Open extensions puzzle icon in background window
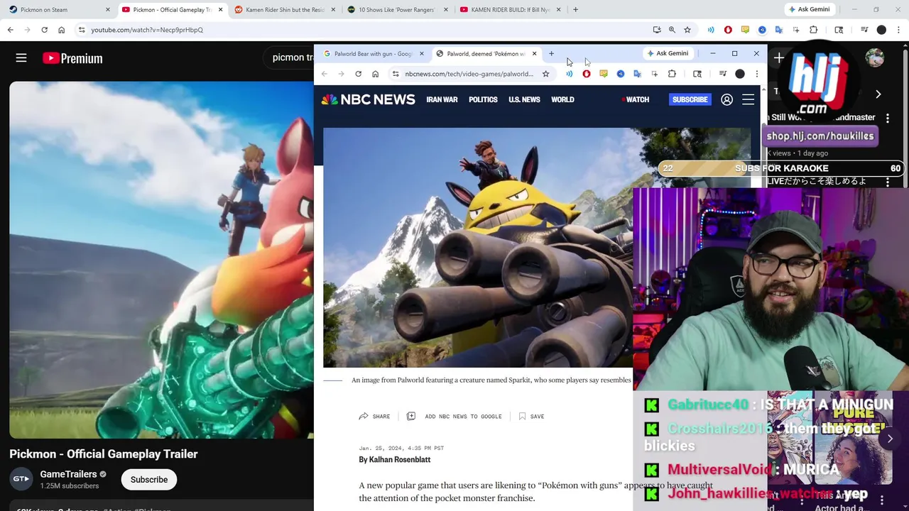 click(x=814, y=30)
